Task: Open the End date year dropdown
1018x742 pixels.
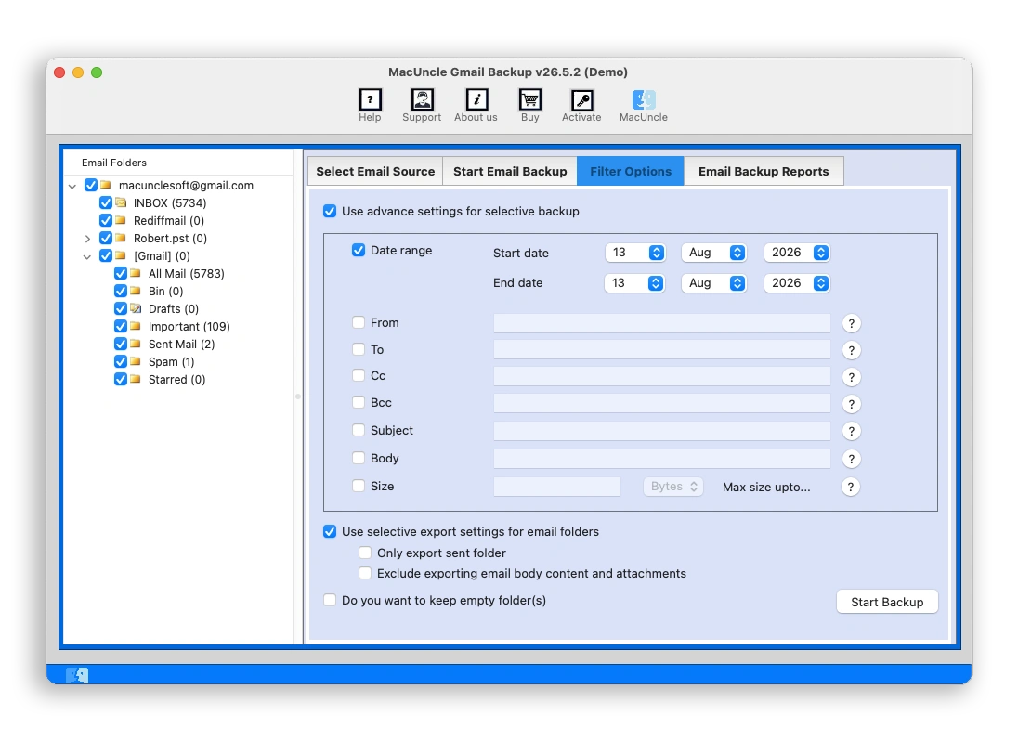Action: point(797,283)
